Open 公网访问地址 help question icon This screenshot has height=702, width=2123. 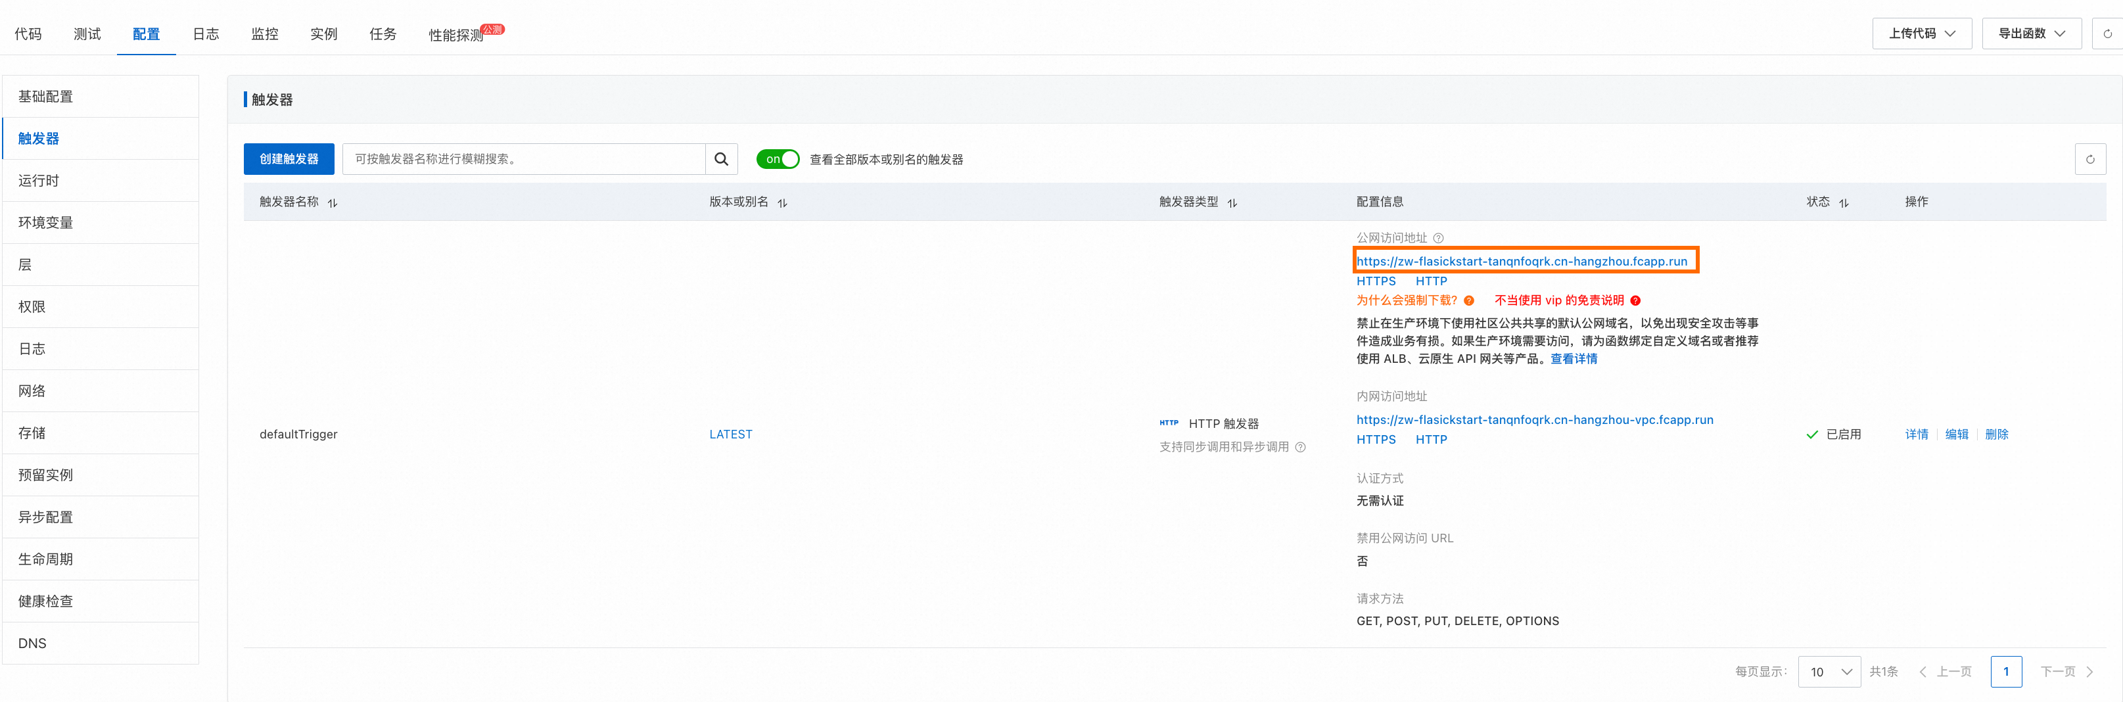1438,238
